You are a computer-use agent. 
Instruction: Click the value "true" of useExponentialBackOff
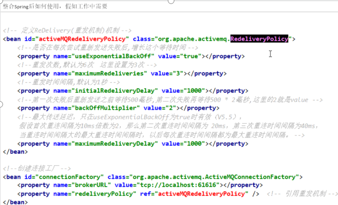click(x=191, y=56)
